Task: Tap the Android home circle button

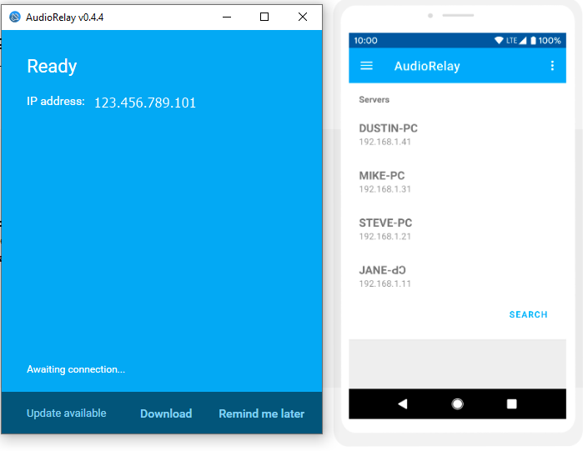Action: point(457,403)
